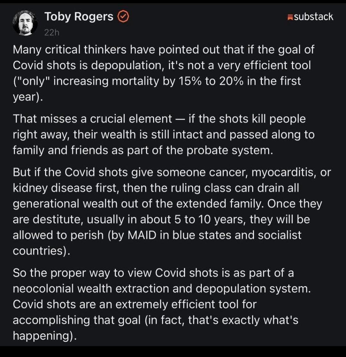Click the substack wordmark text

(x=313, y=17)
